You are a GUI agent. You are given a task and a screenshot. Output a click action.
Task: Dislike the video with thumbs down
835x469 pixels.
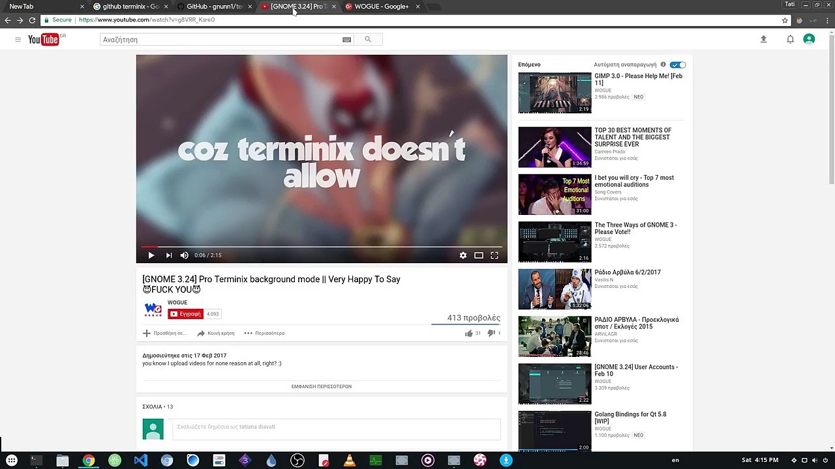pyautogui.click(x=491, y=333)
